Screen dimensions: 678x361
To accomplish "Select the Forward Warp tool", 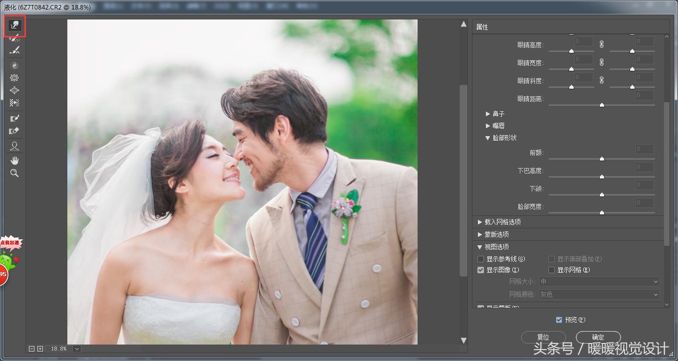I will [14, 25].
